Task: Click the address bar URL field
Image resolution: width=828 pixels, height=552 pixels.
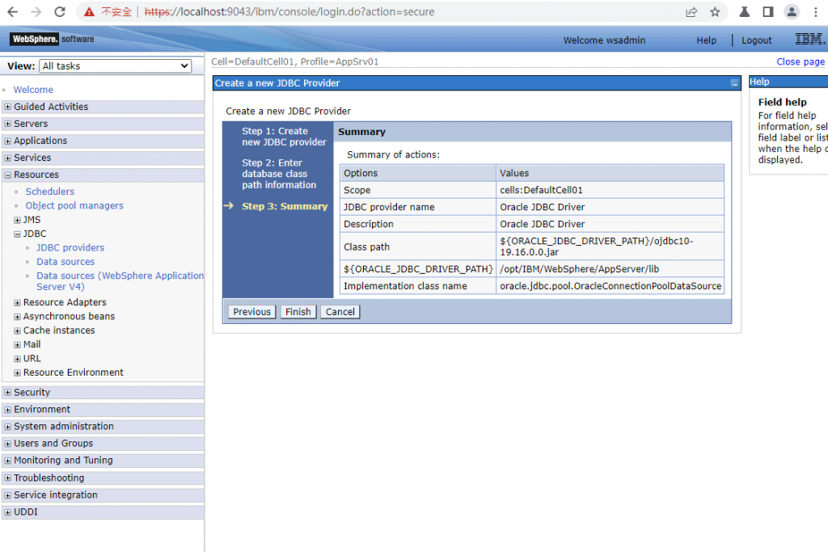Action: click(x=401, y=11)
